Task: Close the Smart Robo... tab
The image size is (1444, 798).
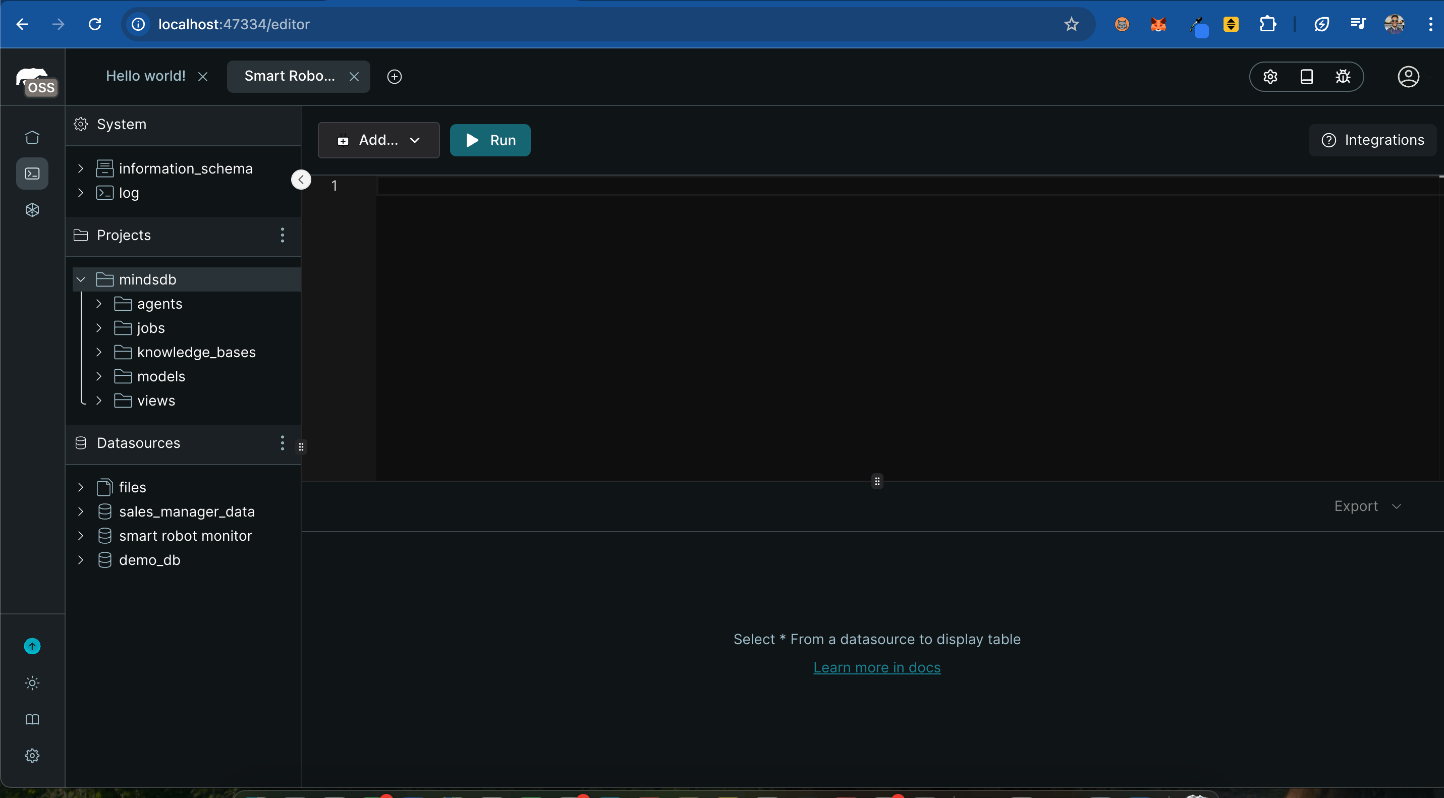Action: pos(354,77)
